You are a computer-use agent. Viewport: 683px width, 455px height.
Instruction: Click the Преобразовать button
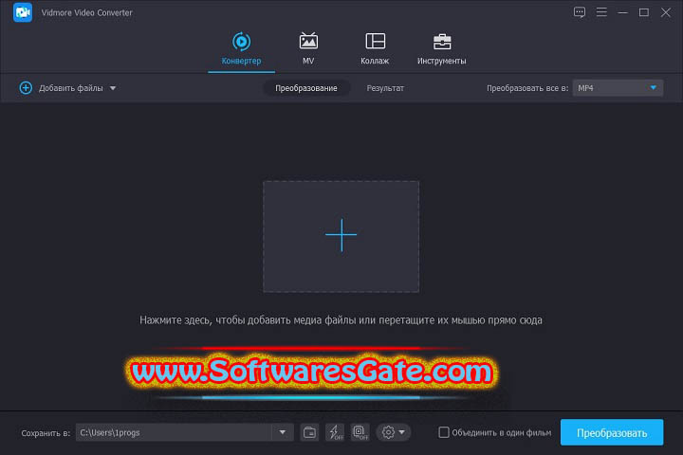point(612,433)
